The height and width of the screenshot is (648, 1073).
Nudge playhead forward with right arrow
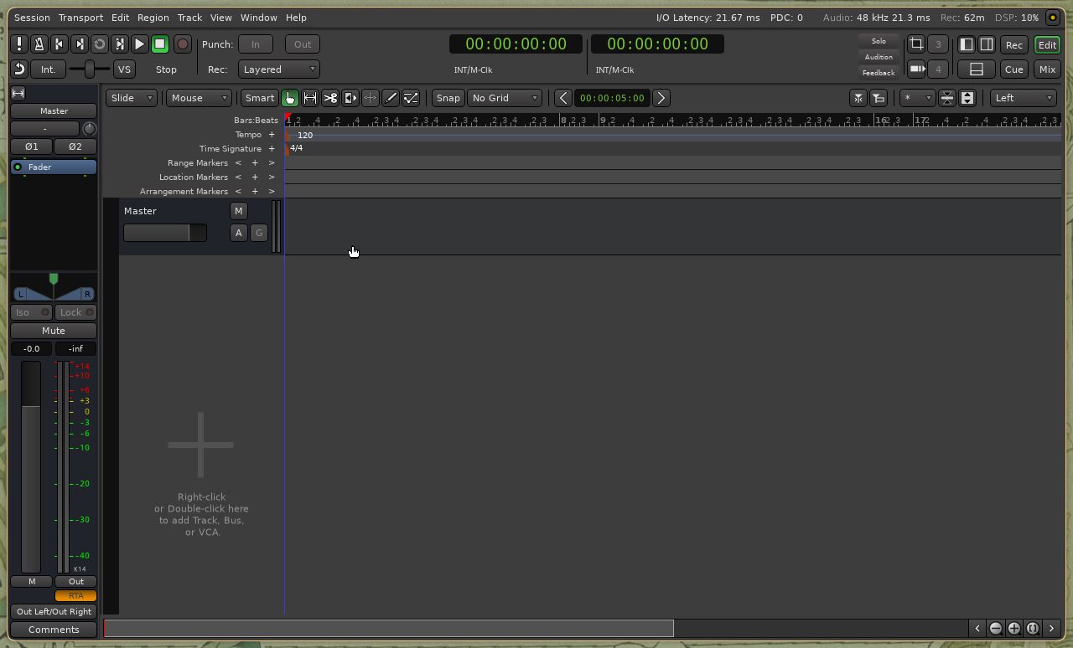[x=661, y=98]
